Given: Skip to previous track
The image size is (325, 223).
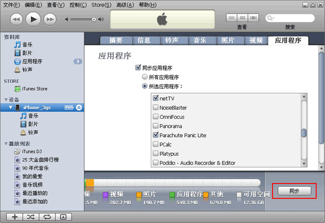Looking at the screenshot, I should click(16, 19).
